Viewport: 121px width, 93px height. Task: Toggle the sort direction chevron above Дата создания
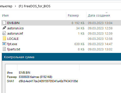[106, 13]
